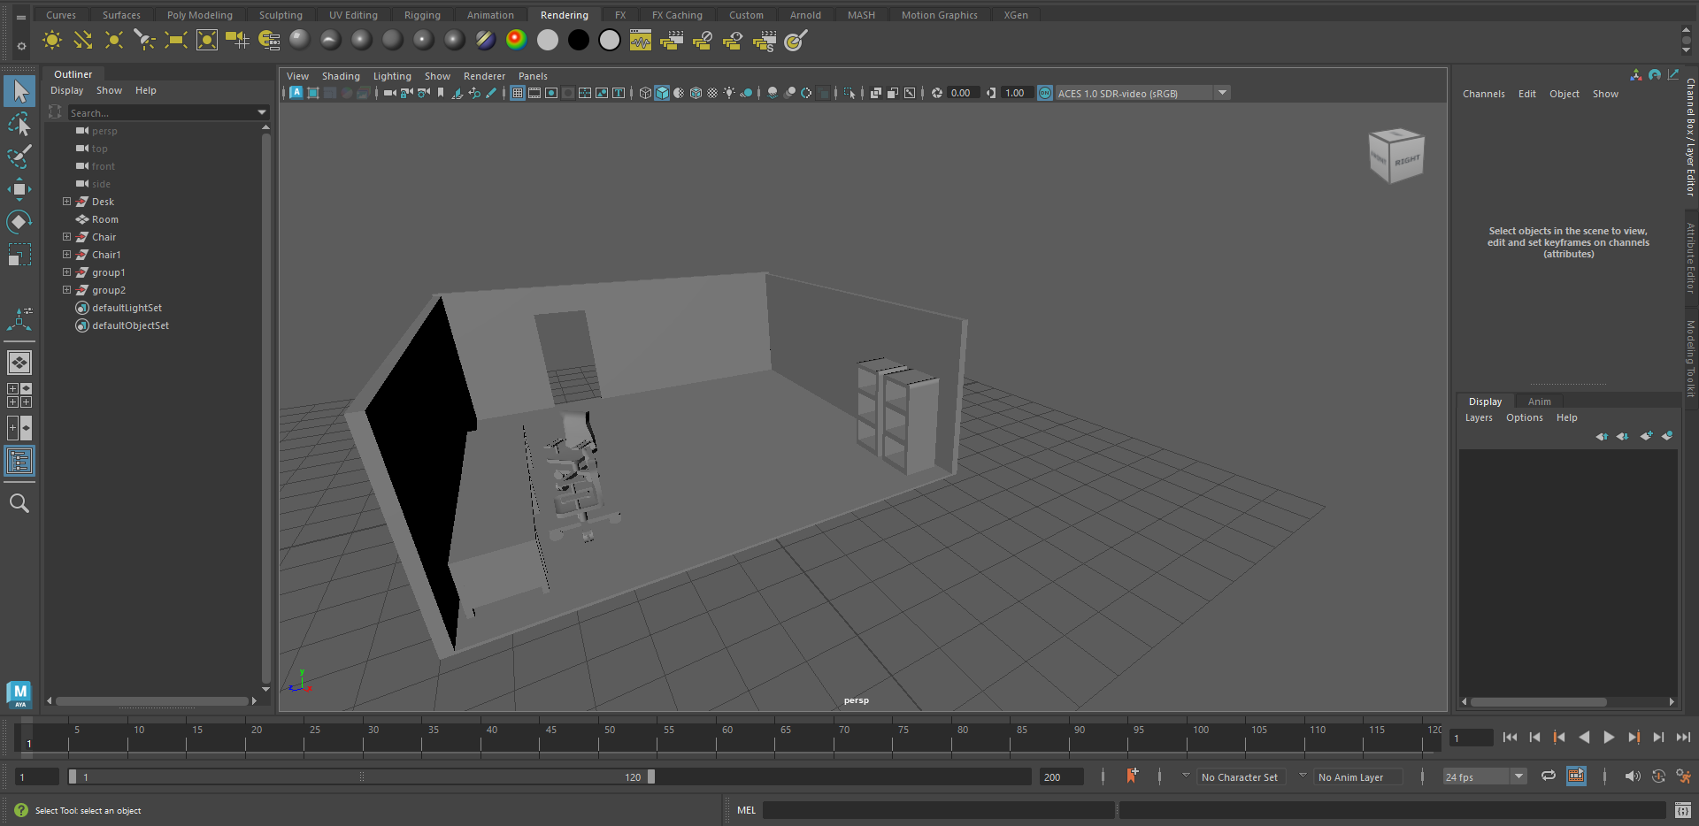Toggle the Outliner panel button
The height and width of the screenshot is (826, 1699).
click(19, 461)
